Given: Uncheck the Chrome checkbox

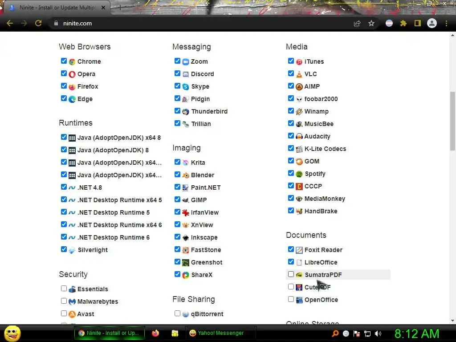Looking at the screenshot, I should tap(64, 61).
